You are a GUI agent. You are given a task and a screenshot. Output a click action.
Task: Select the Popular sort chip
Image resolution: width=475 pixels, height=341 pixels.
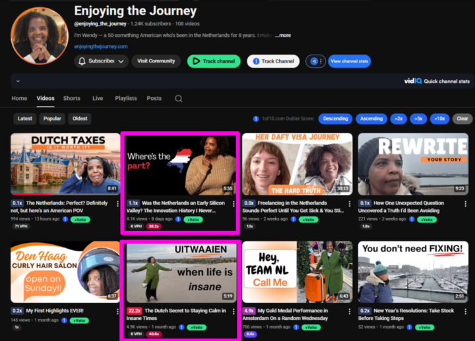(x=52, y=118)
